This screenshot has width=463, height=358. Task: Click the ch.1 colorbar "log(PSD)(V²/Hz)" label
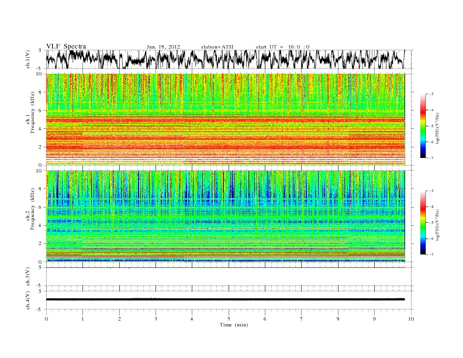tap(438, 128)
